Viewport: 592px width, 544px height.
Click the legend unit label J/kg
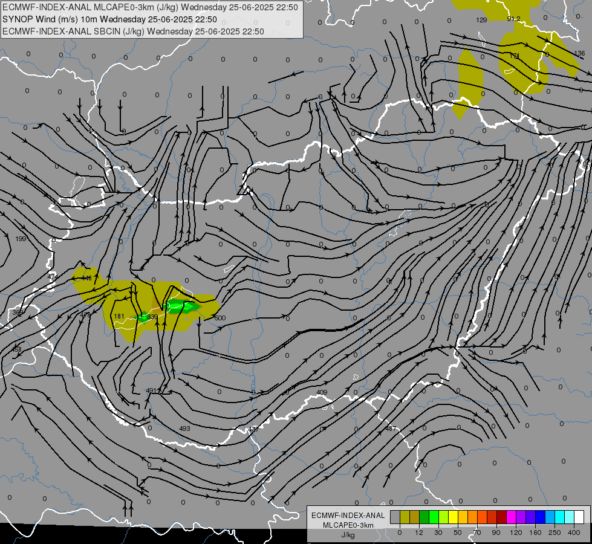(x=348, y=535)
